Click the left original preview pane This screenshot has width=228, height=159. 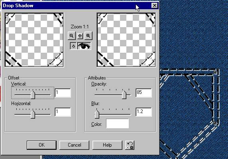pyautogui.click(x=34, y=40)
